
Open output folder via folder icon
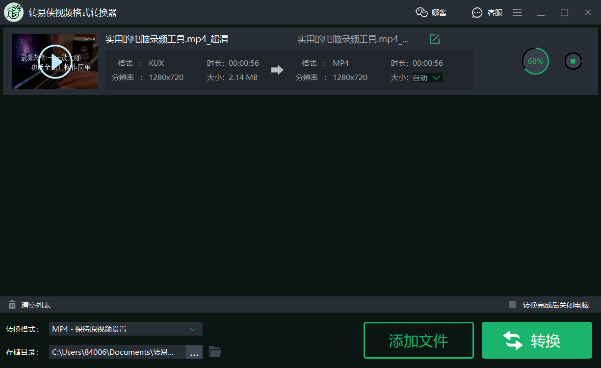coord(214,352)
